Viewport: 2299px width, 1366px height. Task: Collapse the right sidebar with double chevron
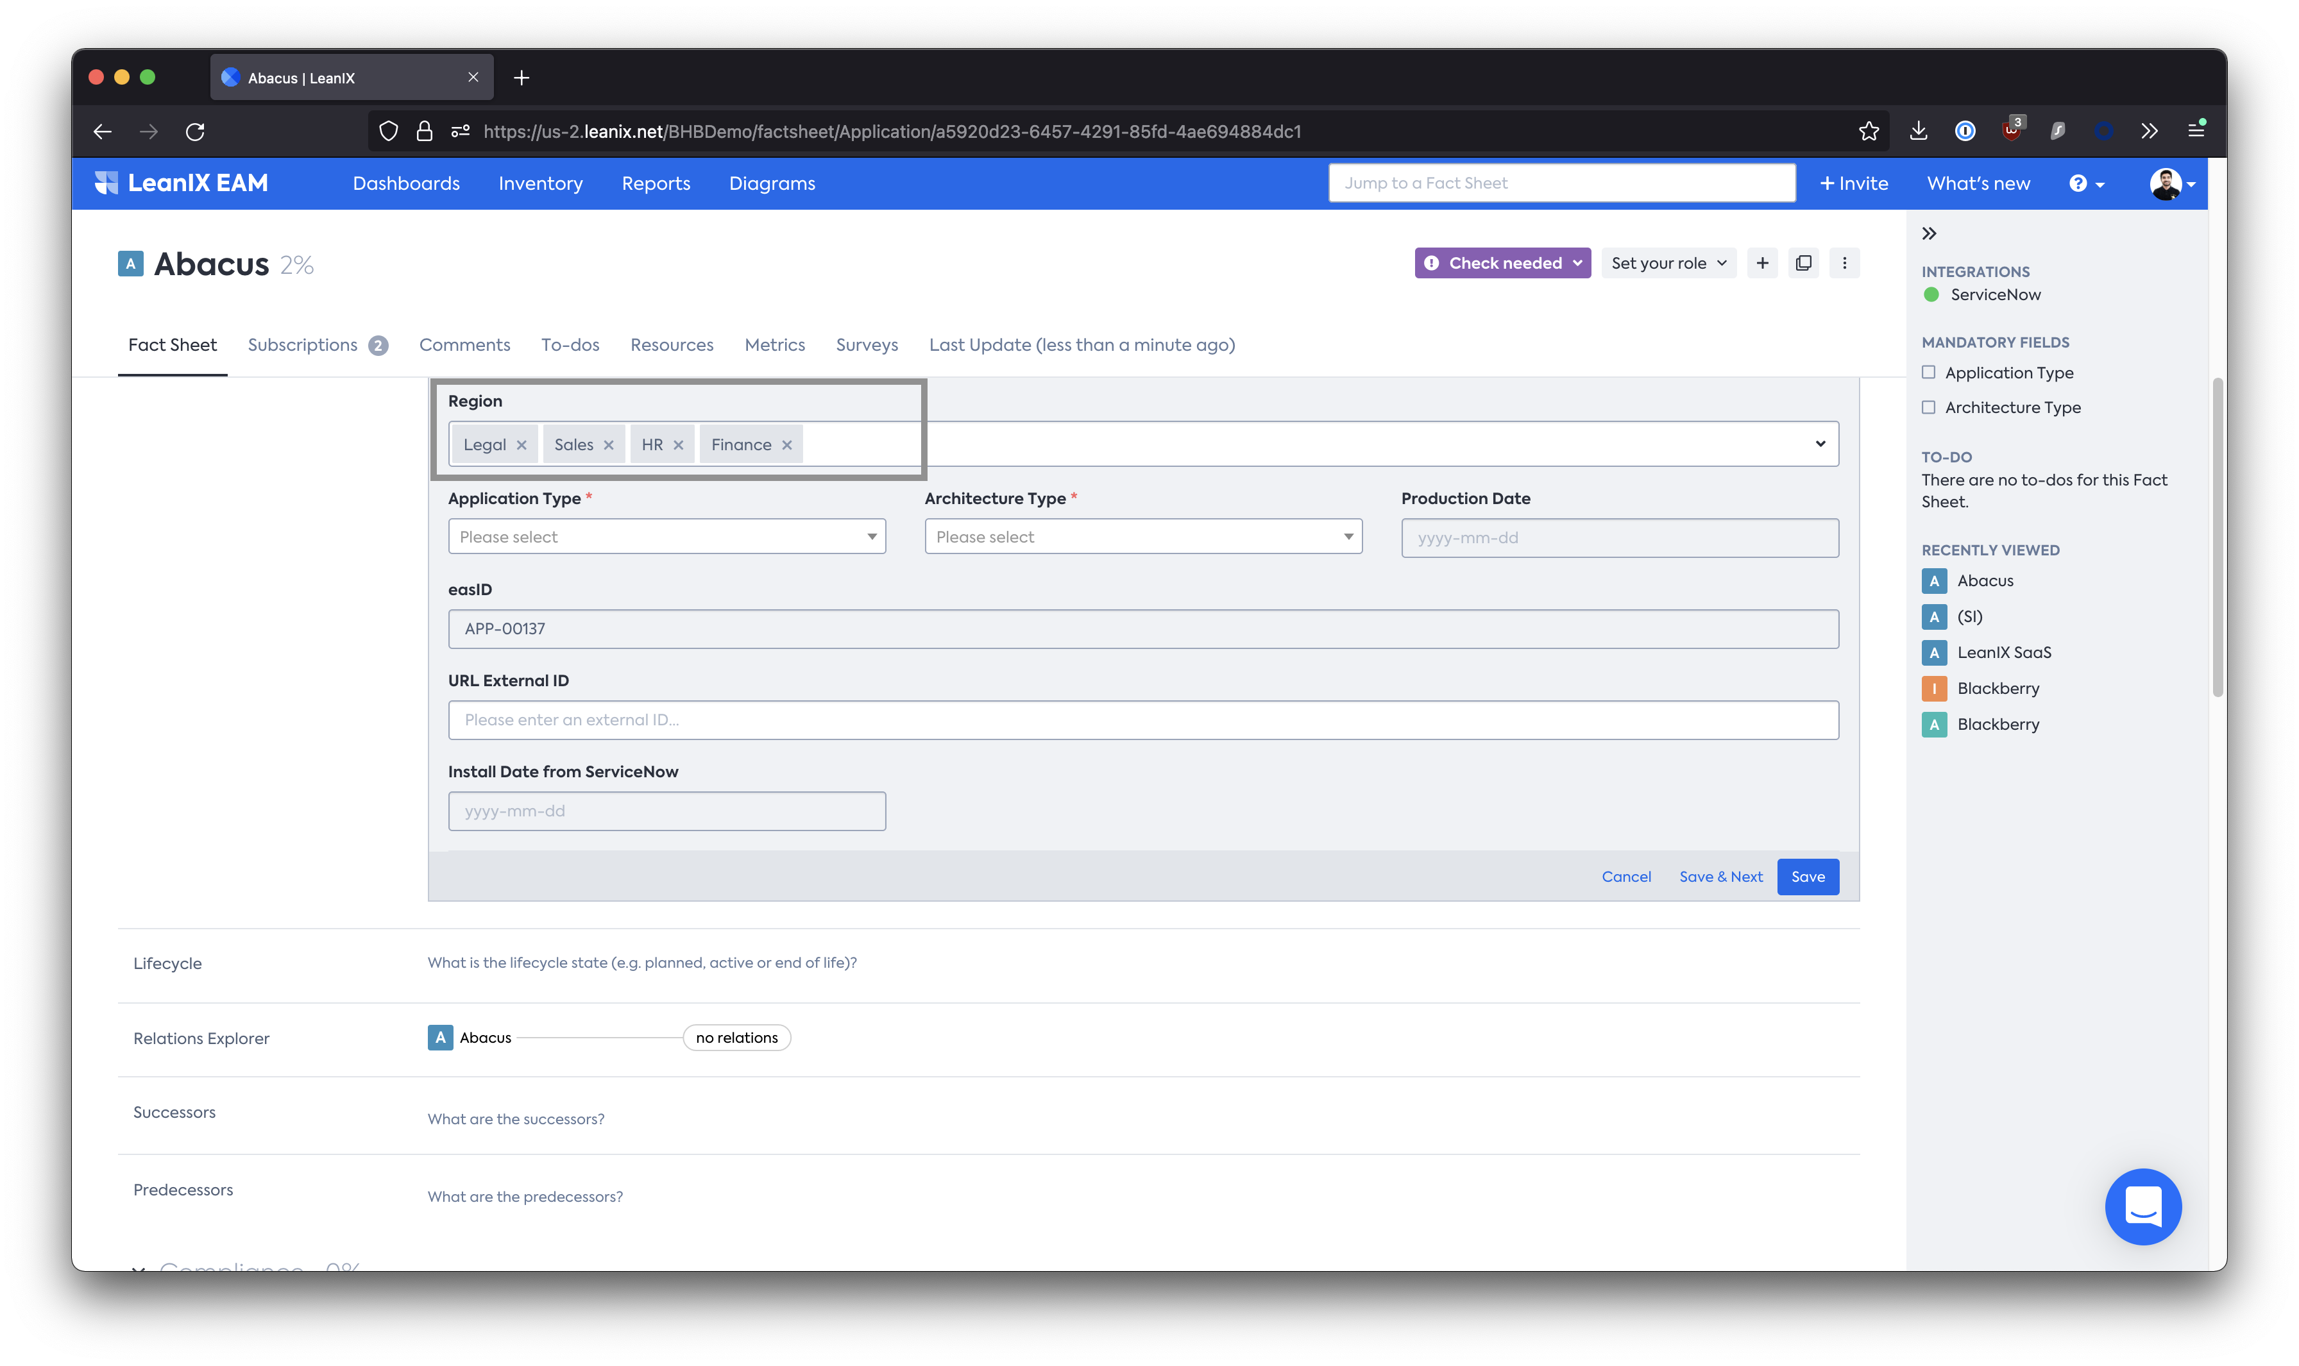pyautogui.click(x=1929, y=234)
